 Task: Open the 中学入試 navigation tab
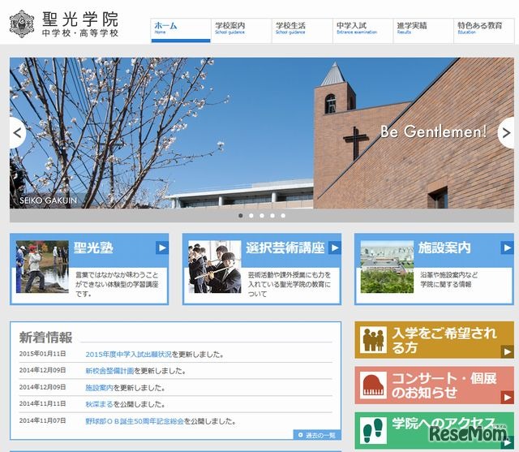(363, 29)
